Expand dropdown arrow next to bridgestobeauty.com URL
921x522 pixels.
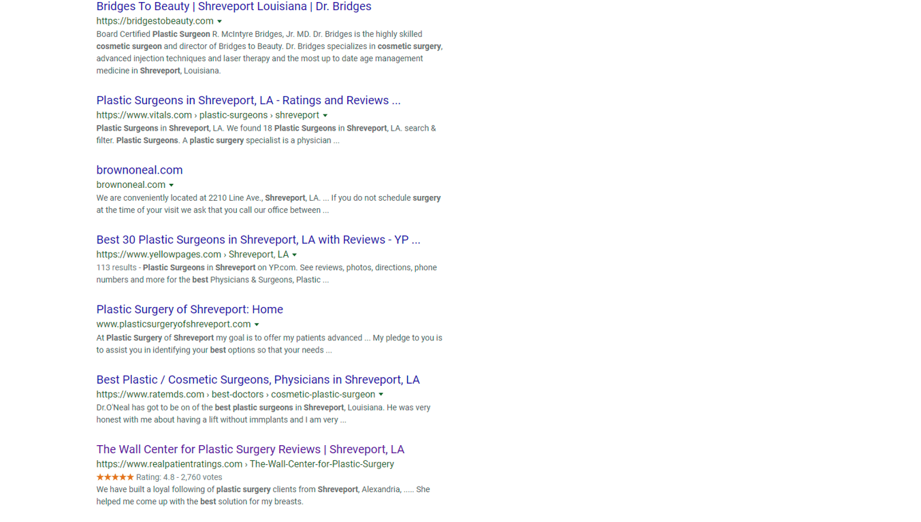tap(219, 22)
